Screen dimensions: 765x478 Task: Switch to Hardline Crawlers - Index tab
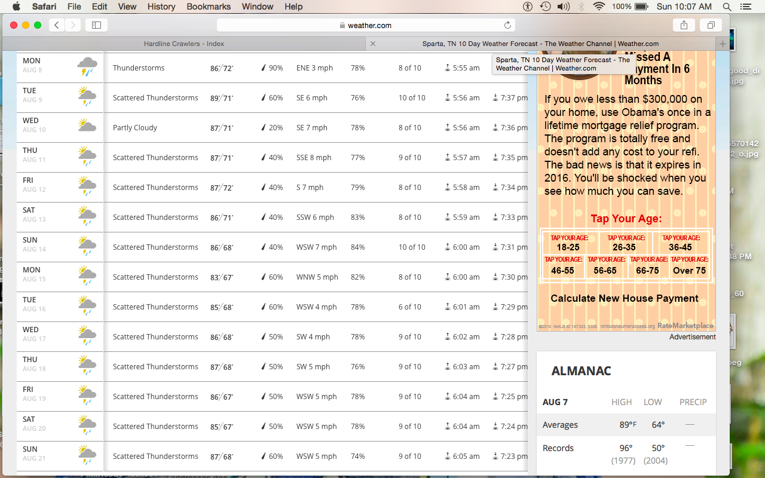(x=184, y=44)
